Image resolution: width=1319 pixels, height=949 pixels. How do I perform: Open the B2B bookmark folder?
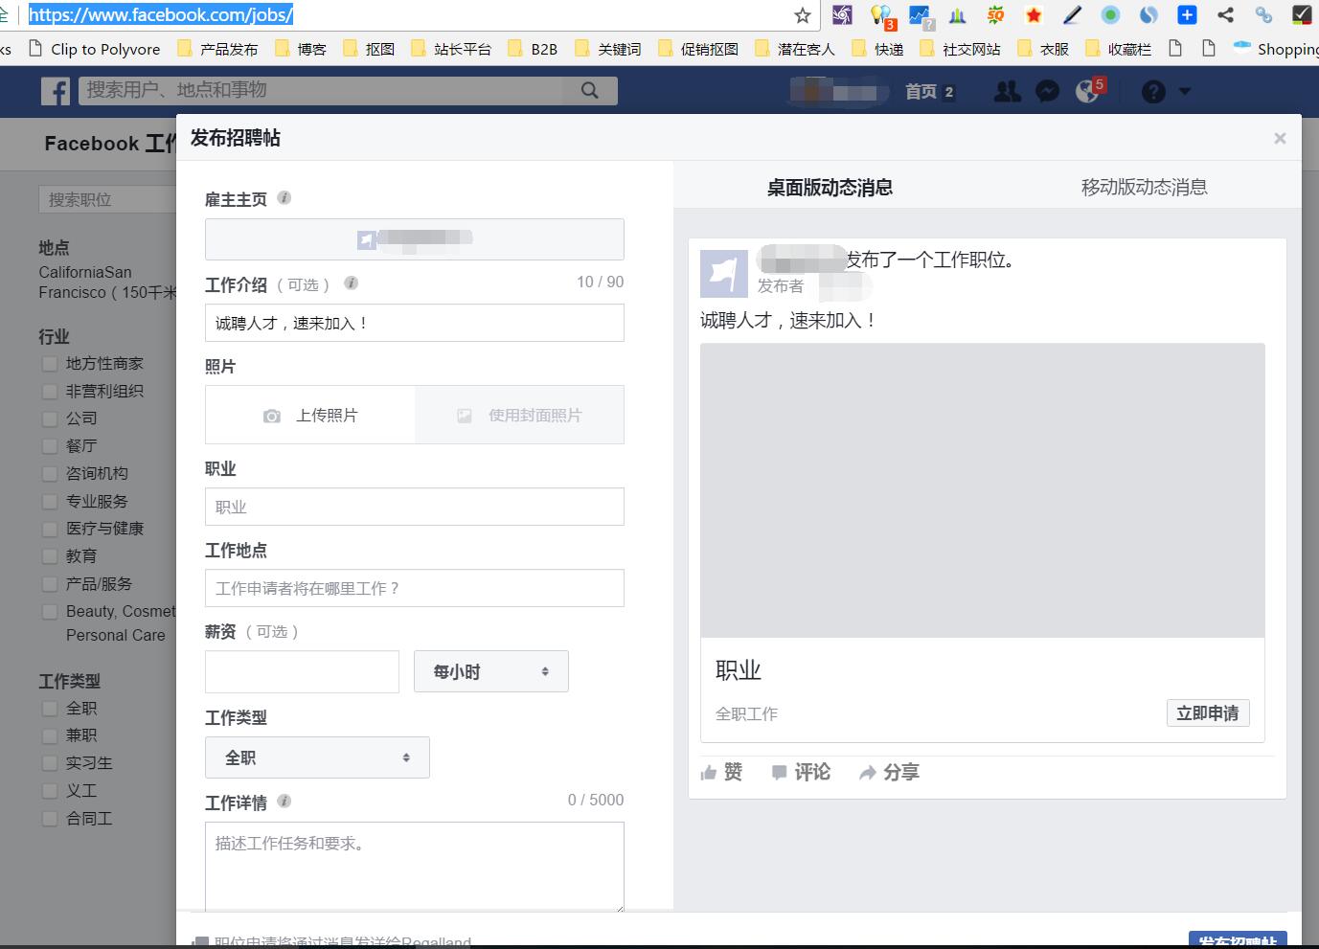click(533, 49)
